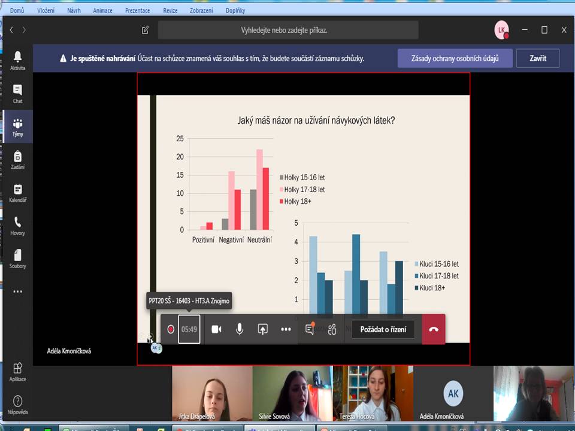Open the meeting conversation panel
Image resolution: width=575 pixels, height=431 pixels.
[x=310, y=329]
